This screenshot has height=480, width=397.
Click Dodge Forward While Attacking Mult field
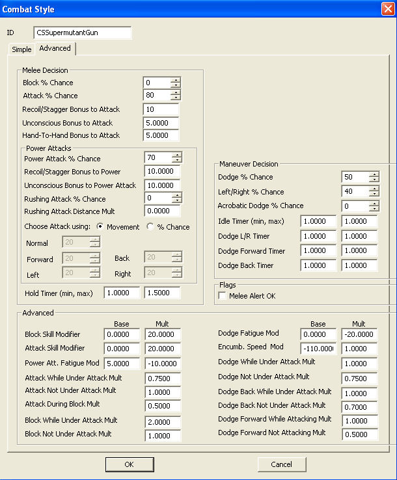click(361, 421)
